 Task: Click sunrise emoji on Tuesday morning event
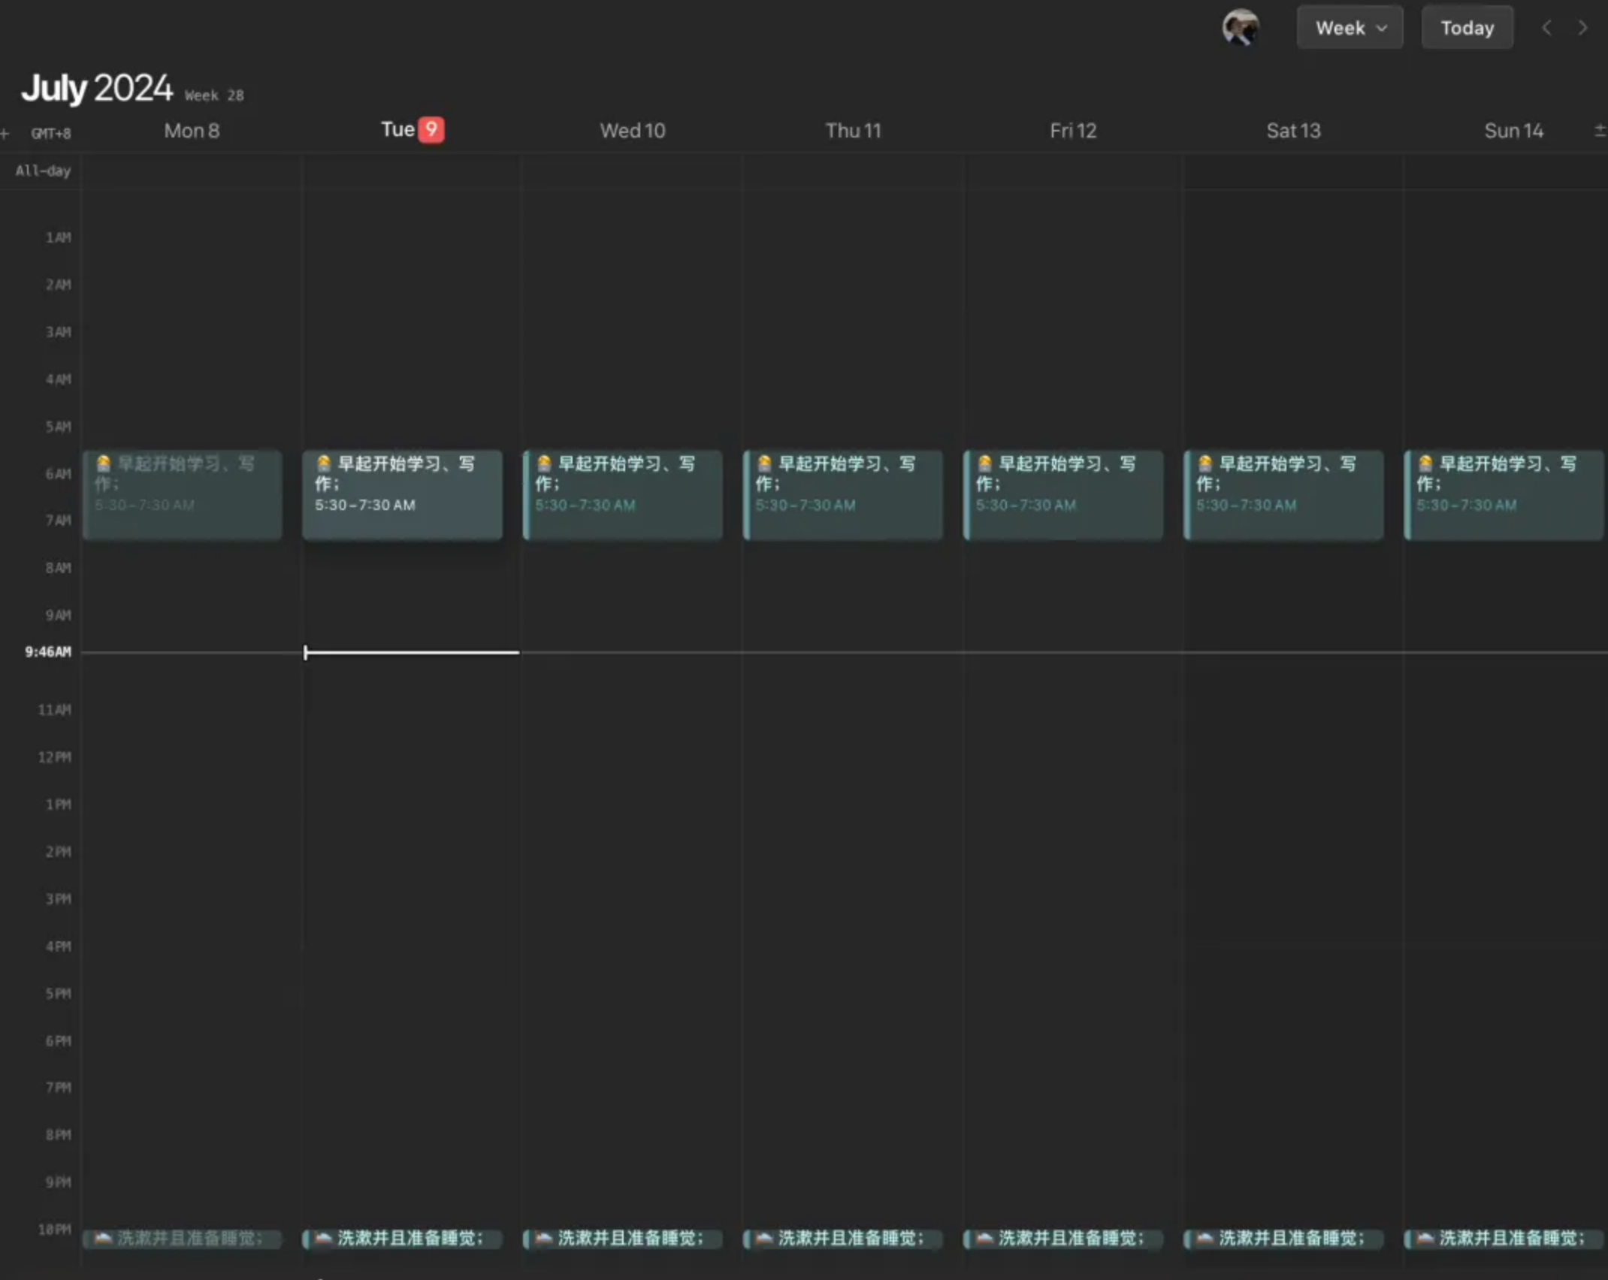324,463
